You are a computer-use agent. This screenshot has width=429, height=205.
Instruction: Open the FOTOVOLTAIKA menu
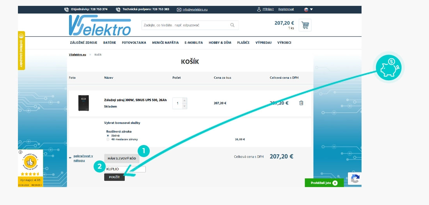pos(134,42)
